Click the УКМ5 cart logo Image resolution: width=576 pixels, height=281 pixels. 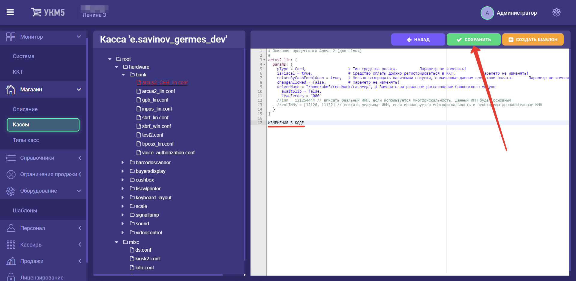click(48, 12)
